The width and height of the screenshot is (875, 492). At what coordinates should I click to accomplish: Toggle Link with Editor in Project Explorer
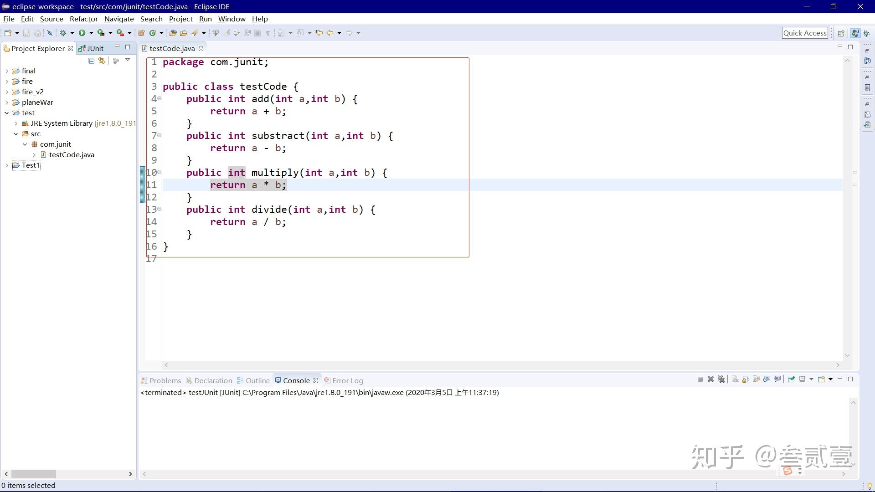tap(102, 61)
